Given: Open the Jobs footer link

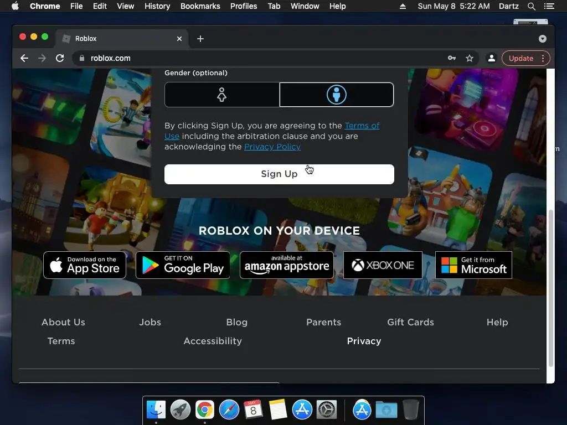Looking at the screenshot, I should point(150,322).
